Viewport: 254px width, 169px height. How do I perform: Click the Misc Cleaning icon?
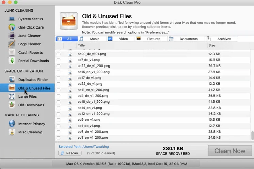12,132
